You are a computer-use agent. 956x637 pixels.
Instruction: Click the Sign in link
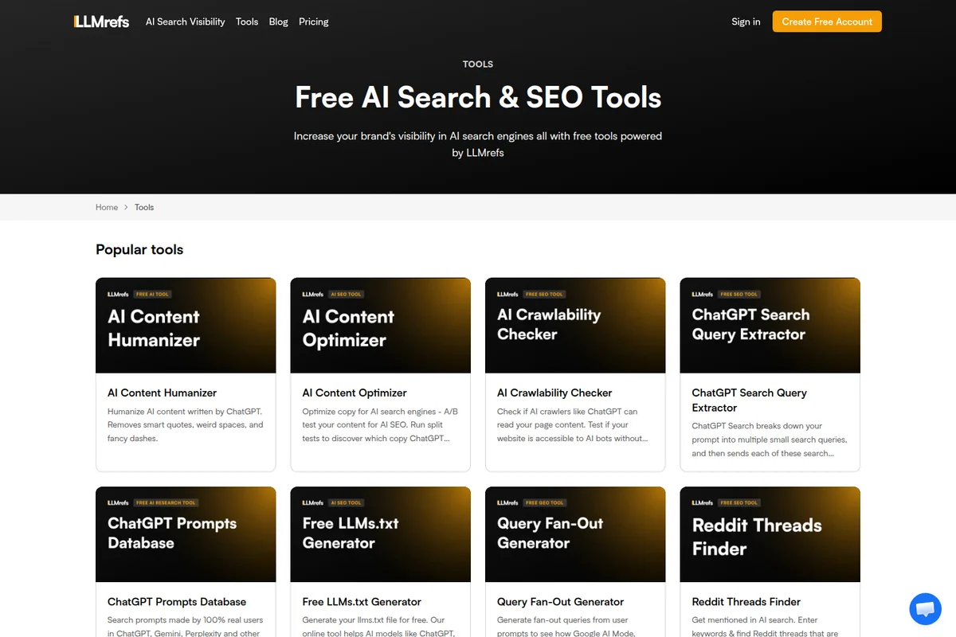(x=746, y=21)
